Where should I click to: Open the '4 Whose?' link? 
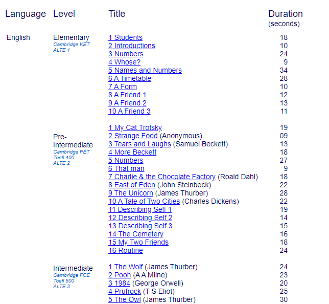point(124,62)
